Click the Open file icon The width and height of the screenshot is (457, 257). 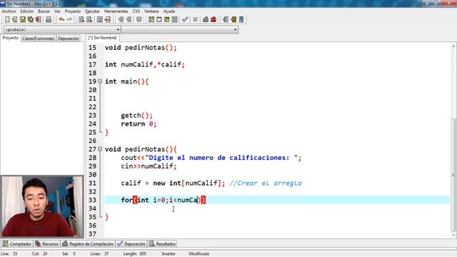pyautogui.click(x=15, y=19)
